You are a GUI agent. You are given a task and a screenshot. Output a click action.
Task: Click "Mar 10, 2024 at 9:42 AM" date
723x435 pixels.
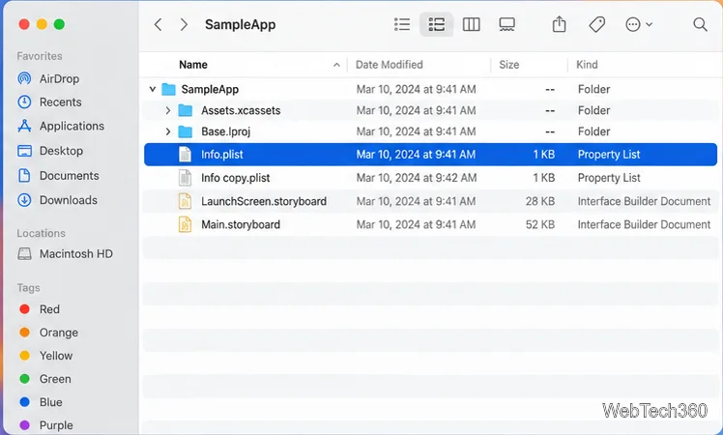tap(417, 178)
